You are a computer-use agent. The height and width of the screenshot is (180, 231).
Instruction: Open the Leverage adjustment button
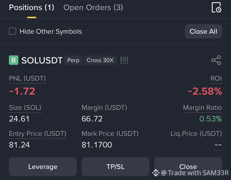43,167
